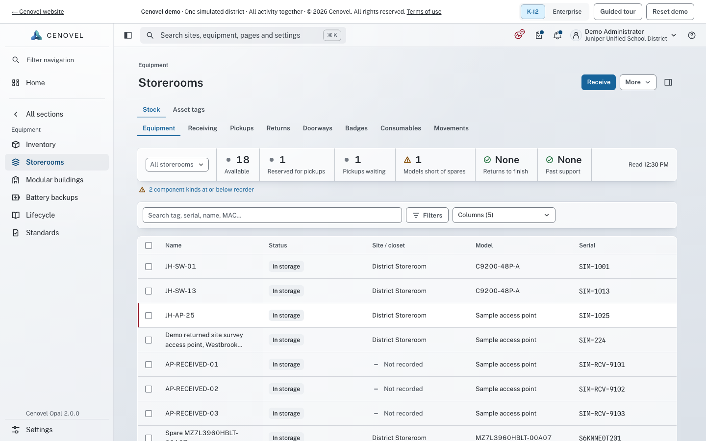Switch to Enterprise mode
Viewport: 706px width, 441px height.
coord(567,12)
